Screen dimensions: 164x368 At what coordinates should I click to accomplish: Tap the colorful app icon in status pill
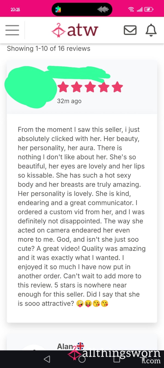(58, 10)
